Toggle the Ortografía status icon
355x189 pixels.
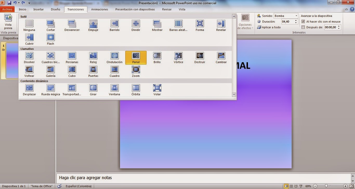point(59,186)
